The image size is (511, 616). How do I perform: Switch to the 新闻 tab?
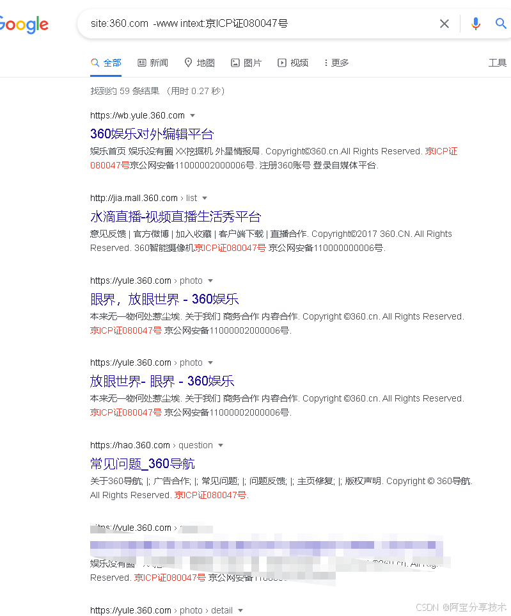tap(153, 63)
